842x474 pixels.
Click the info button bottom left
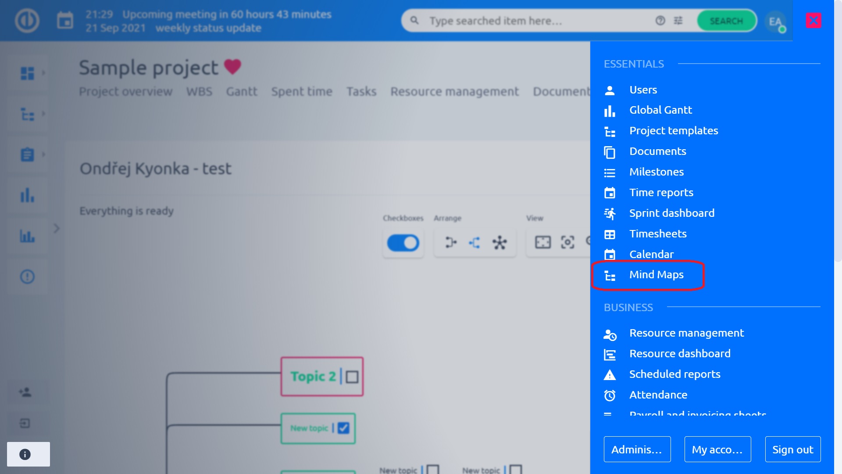pyautogui.click(x=29, y=454)
